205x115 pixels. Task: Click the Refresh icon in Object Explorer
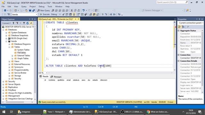pyautogui.click(x=28, y=23)
